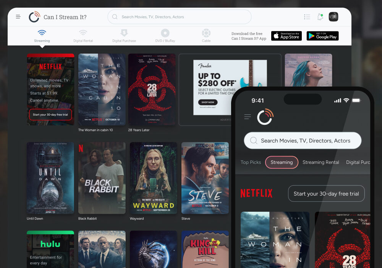Click the Can I Stream It spinner logo

(x=34, y=16)
